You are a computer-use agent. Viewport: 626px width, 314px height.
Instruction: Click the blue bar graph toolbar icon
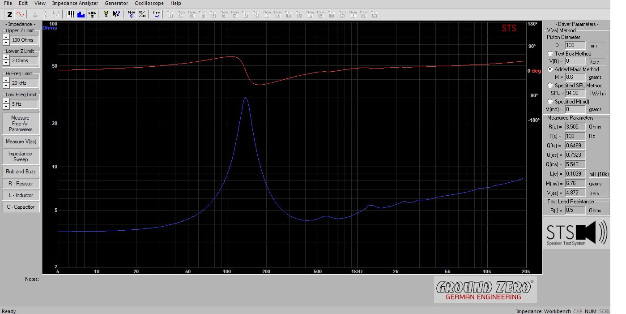(x=81, y=14)
